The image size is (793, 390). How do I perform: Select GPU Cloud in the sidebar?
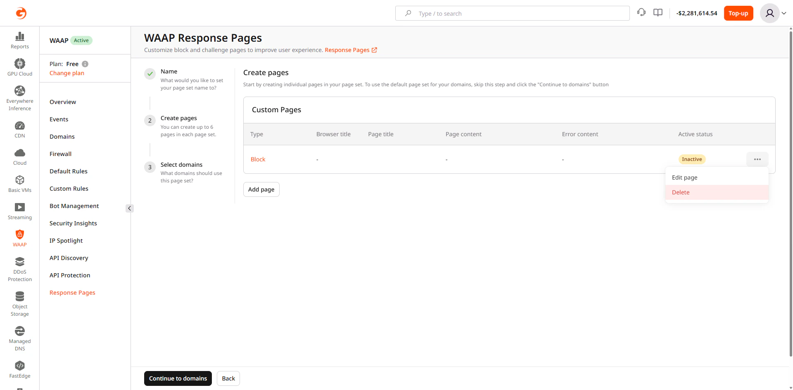click(19, 66)
